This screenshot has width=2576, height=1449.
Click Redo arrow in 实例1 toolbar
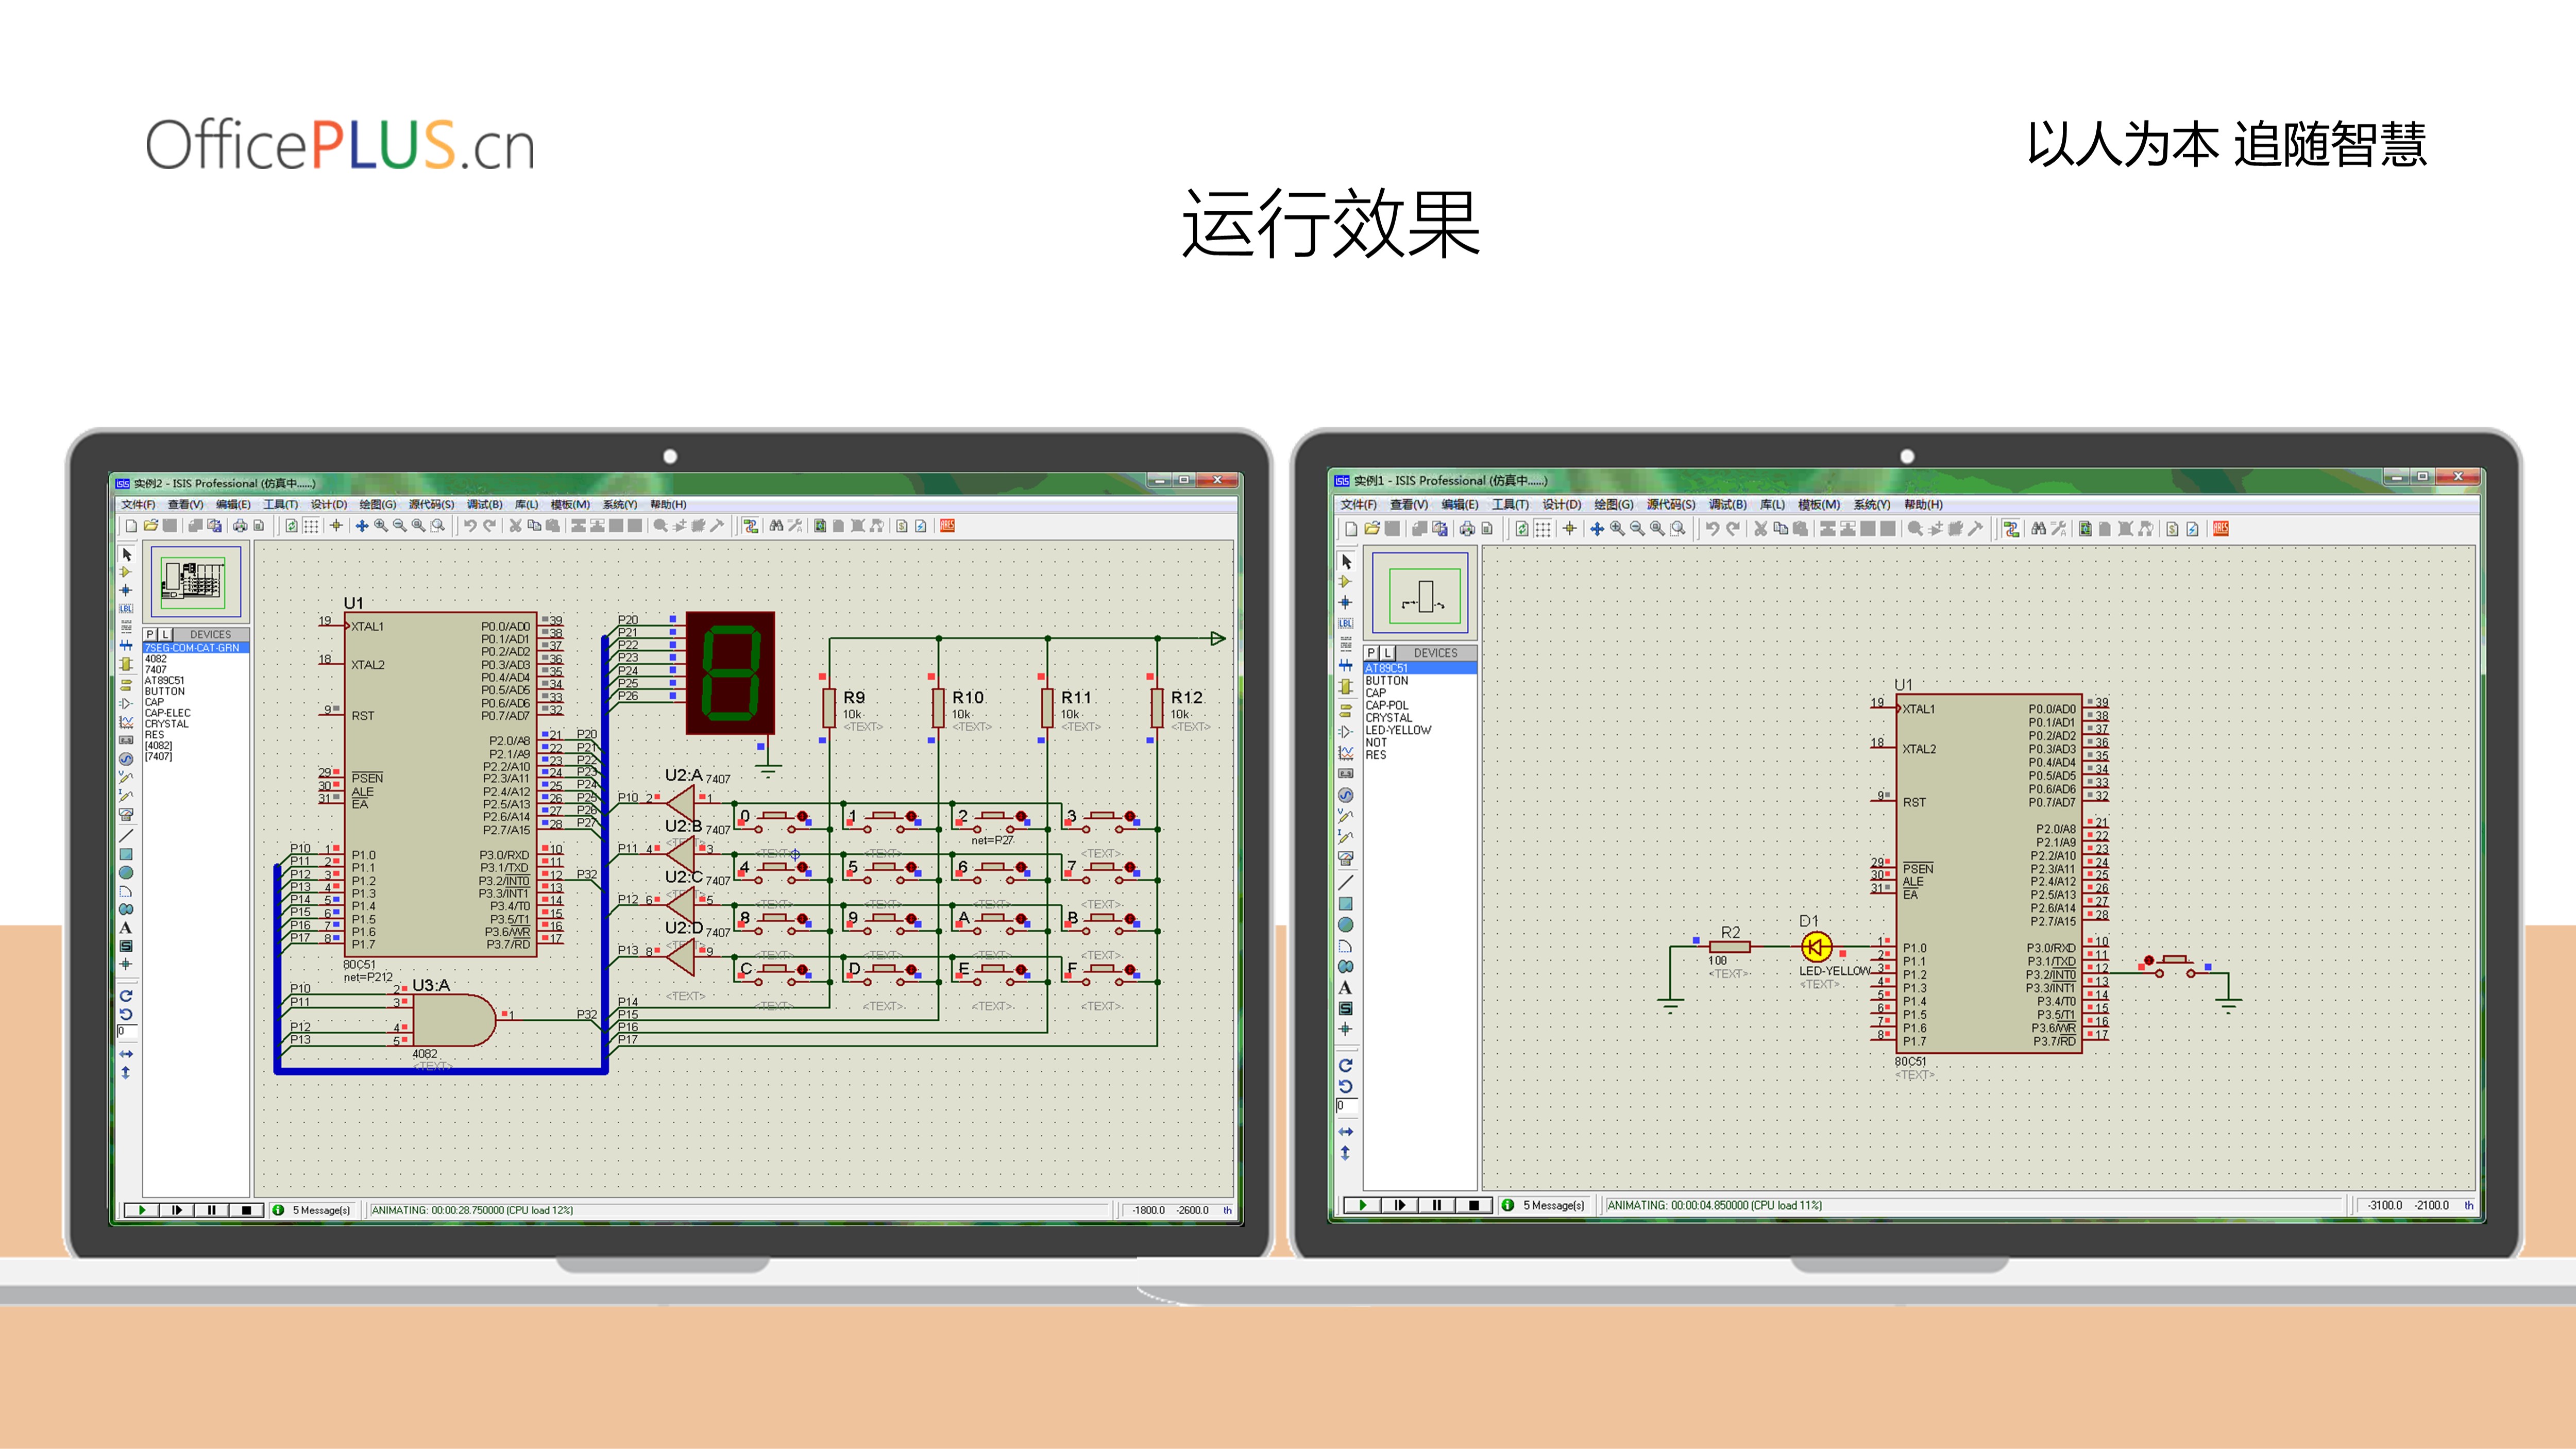pyautogui.click(x=1733, y=528)
